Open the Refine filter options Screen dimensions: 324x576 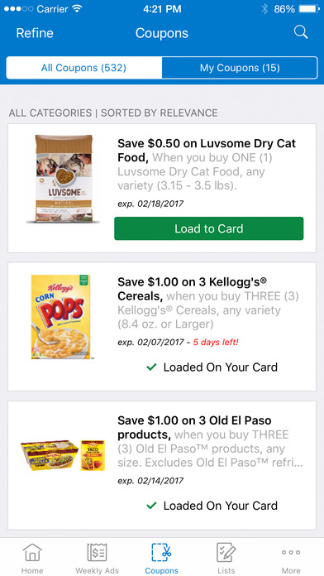35,33
